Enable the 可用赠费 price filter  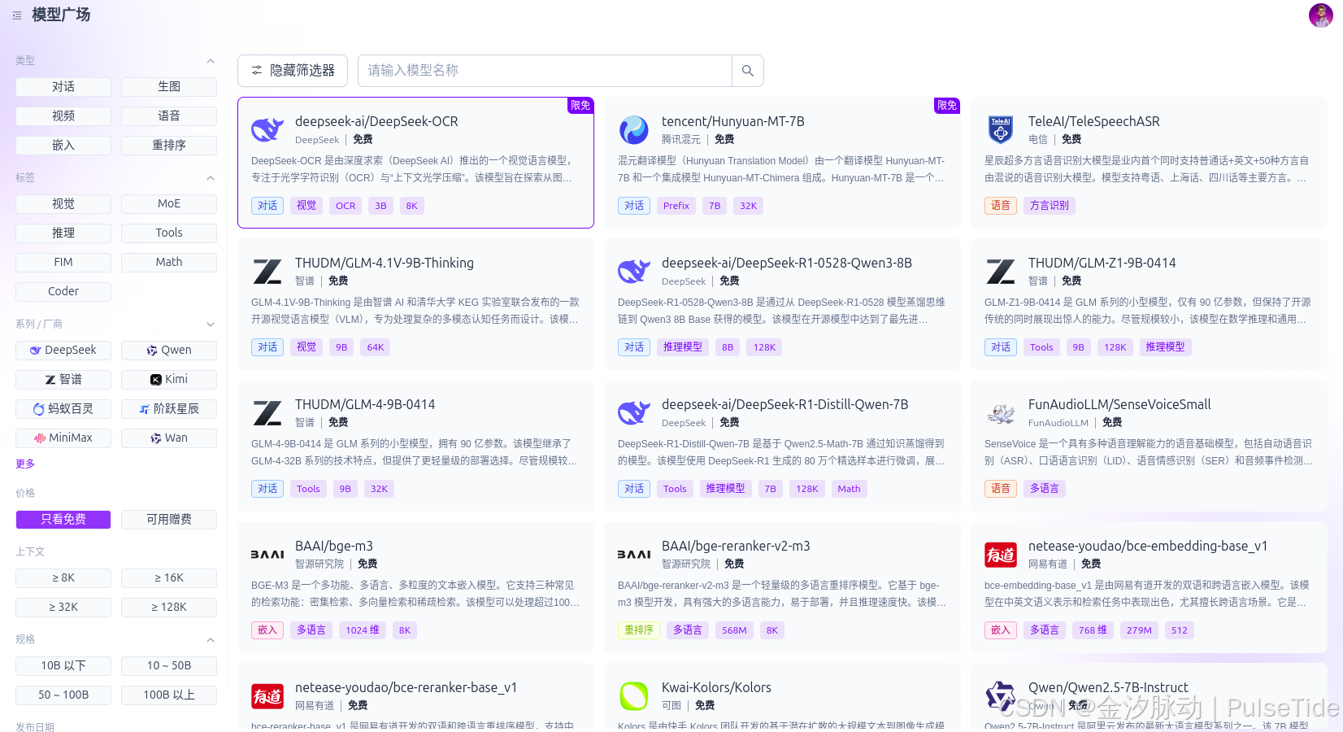[168, 519]
